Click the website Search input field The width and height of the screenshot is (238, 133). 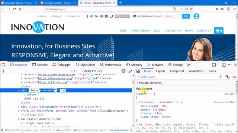tap(173, 16)
